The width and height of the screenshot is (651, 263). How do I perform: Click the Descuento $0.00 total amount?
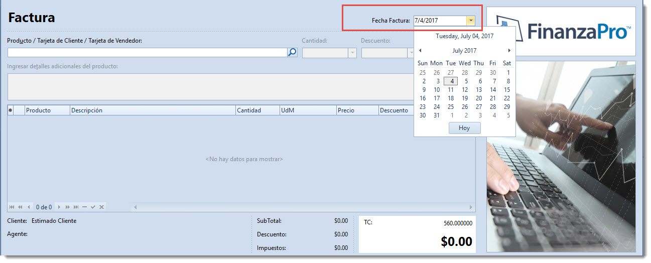(341, 234)
